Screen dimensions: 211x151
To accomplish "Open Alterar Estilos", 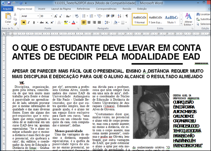I will 188,19.
